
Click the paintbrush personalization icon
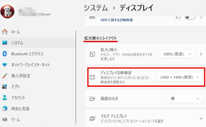click(x=5, y=76)
